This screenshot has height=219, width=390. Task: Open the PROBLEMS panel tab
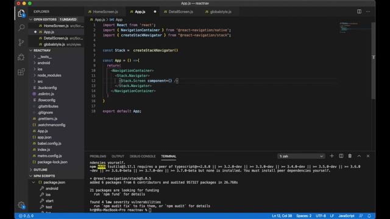pos(97,156)
